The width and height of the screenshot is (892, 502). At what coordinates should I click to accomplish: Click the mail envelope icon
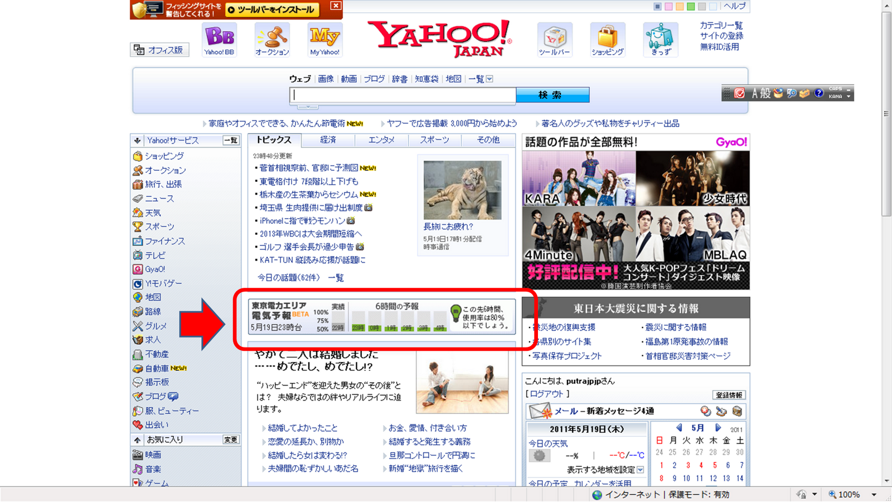pos(540,412)
